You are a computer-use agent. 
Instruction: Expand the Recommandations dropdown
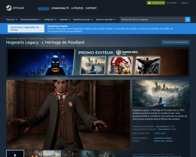pos(31,19)
